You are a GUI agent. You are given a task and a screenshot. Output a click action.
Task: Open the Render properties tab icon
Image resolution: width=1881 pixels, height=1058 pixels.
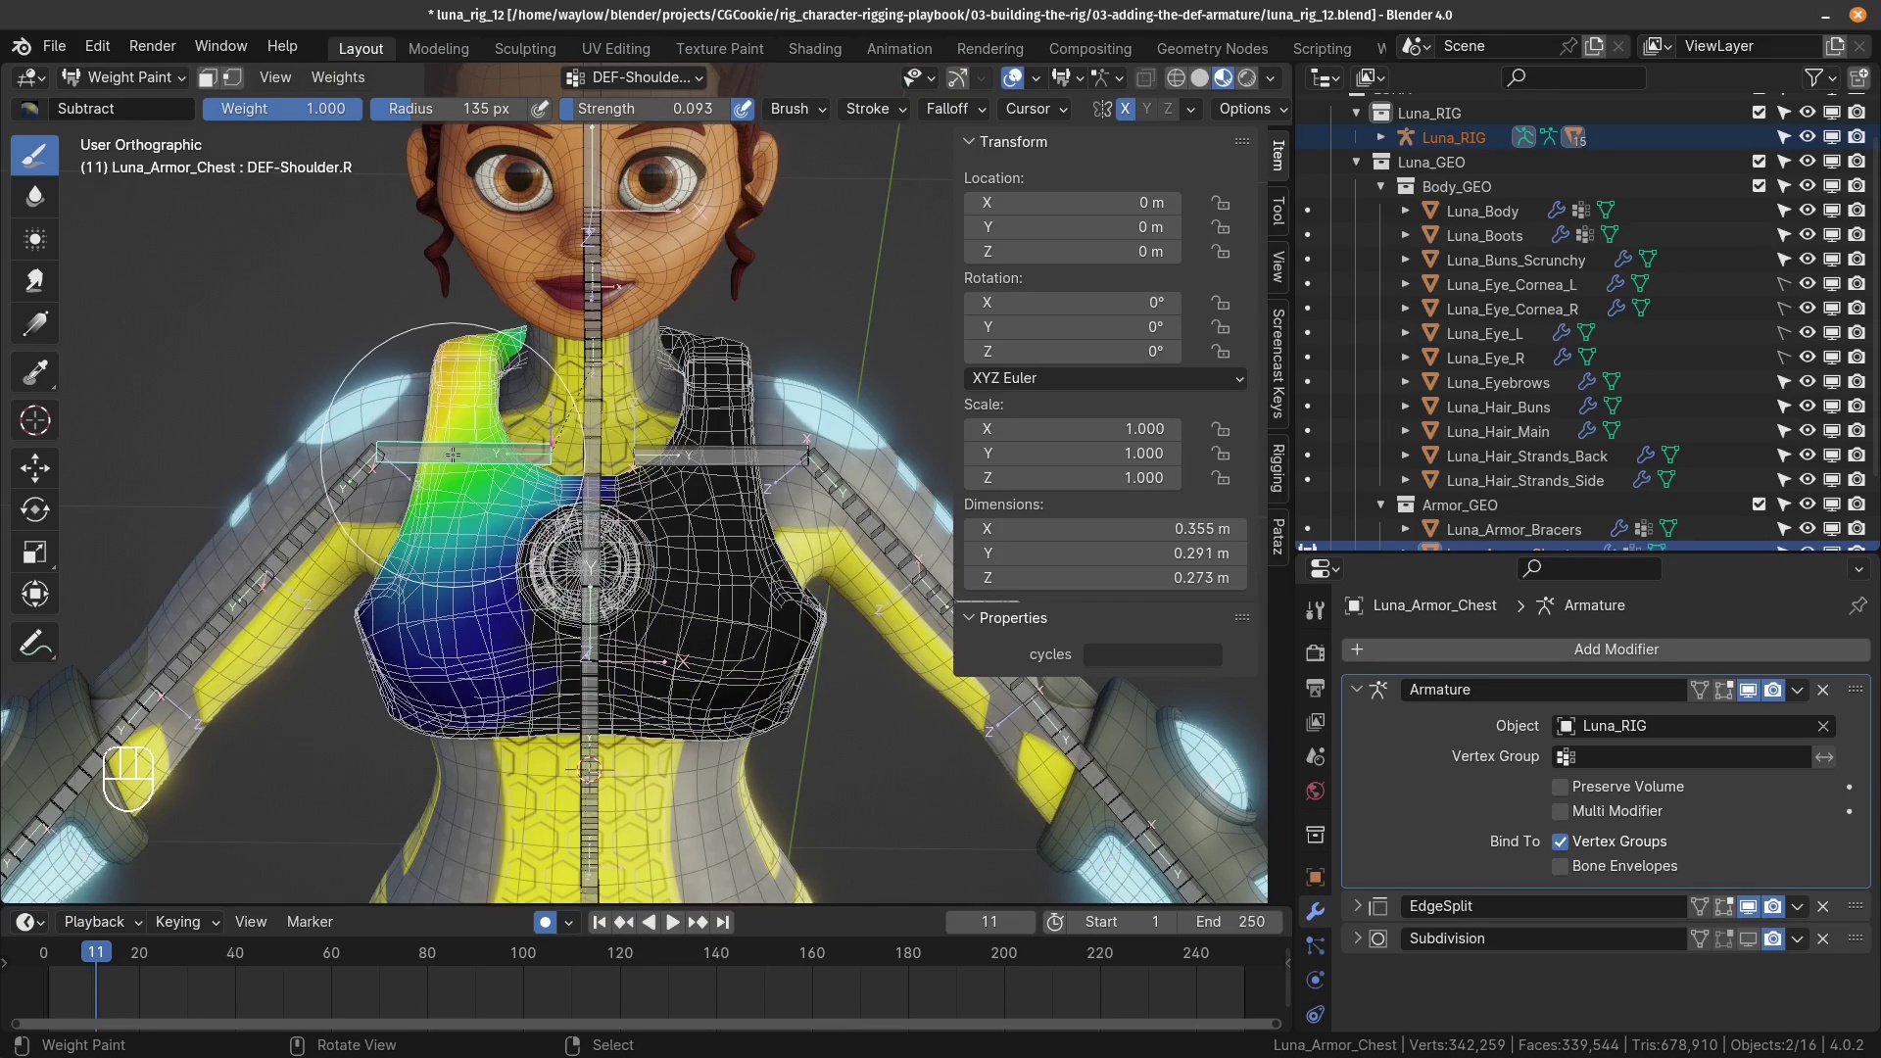(1316, 653)
